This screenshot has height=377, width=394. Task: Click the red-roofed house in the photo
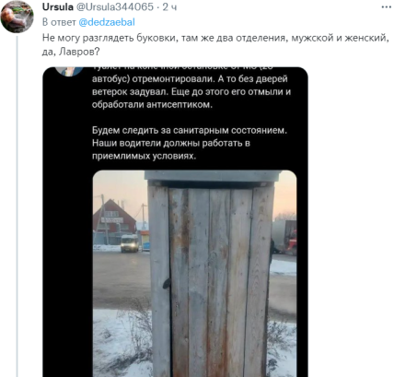coord(114,221)
